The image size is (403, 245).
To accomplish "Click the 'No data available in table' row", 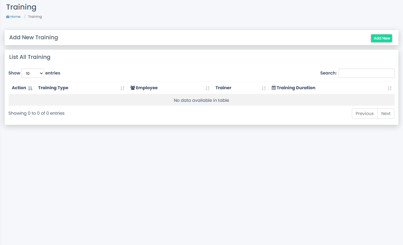I will [x=201, y=100].
